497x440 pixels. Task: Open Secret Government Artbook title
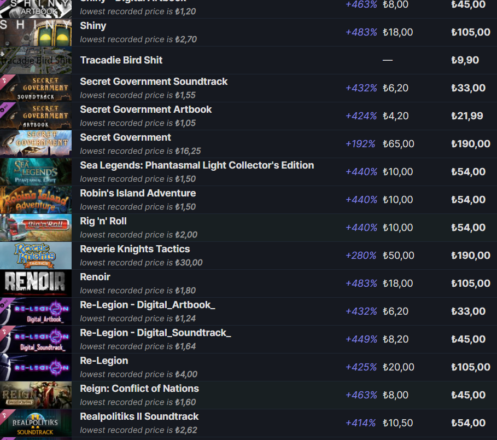click(x=146, y=109)
